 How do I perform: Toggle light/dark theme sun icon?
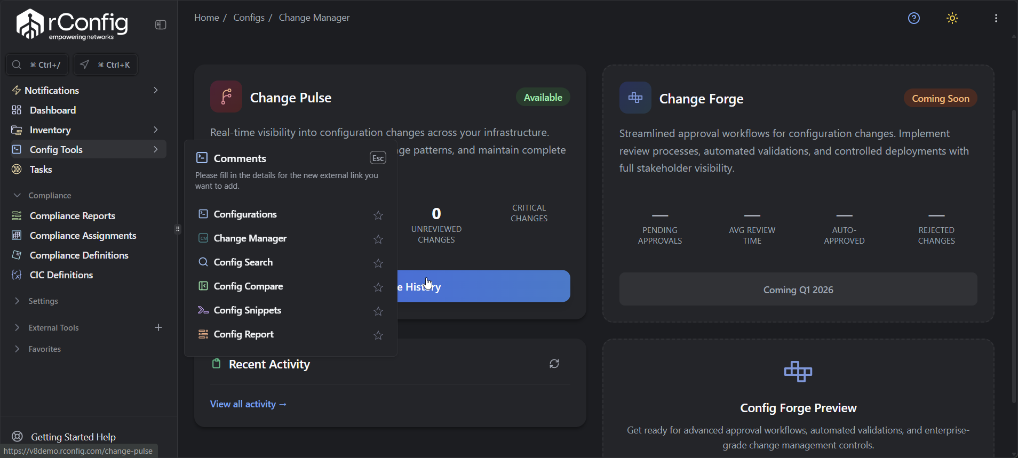tap(952, 18)
